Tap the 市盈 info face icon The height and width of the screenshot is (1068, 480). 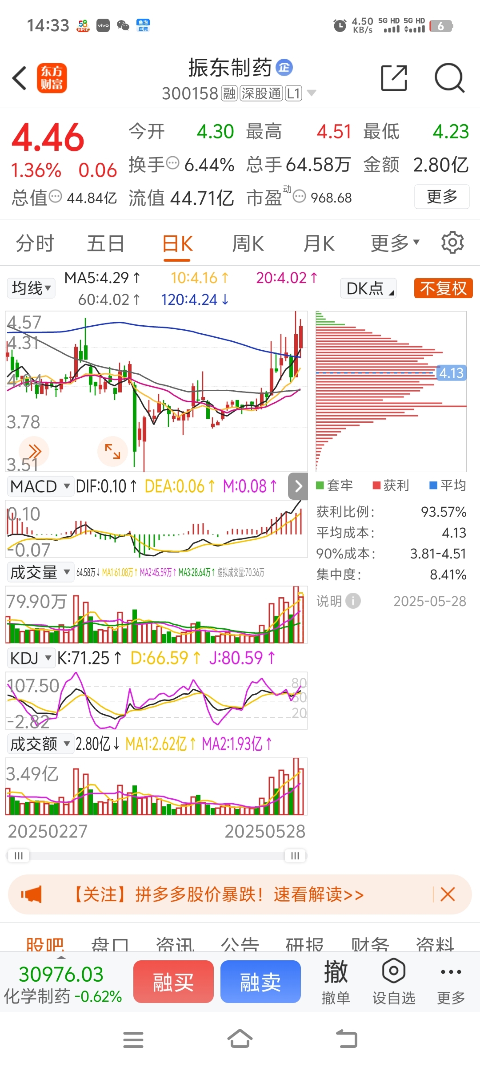300,196
